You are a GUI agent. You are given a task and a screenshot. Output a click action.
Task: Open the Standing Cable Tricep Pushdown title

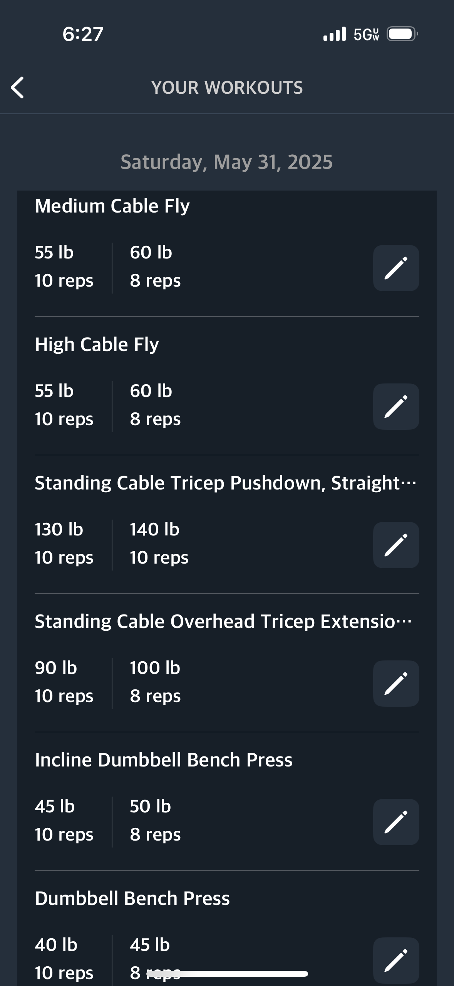pyautogui.click(x=225, y=483)
